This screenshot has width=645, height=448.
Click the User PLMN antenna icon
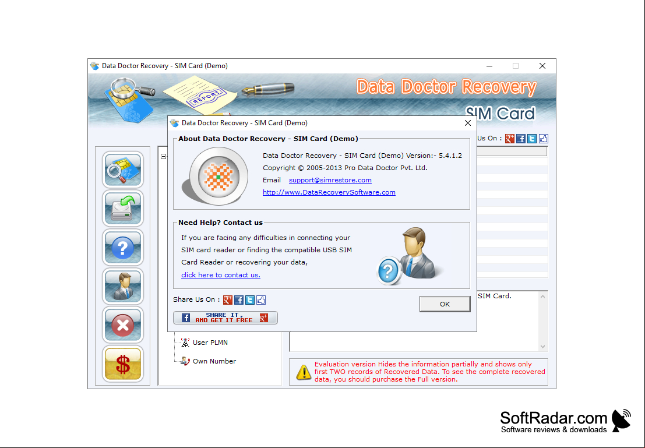[185, 343]
